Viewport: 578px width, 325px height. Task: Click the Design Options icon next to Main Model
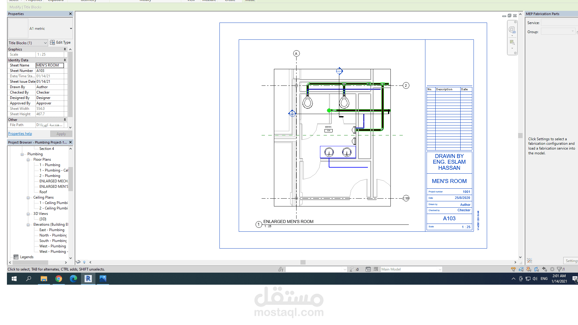pyautogui.click(x=368, y=269)
